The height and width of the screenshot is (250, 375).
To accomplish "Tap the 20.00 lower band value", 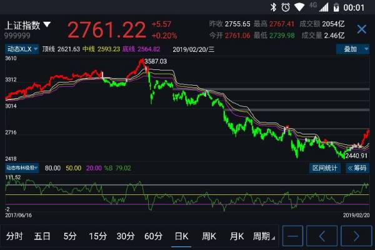I will click(x=94, y=168).
